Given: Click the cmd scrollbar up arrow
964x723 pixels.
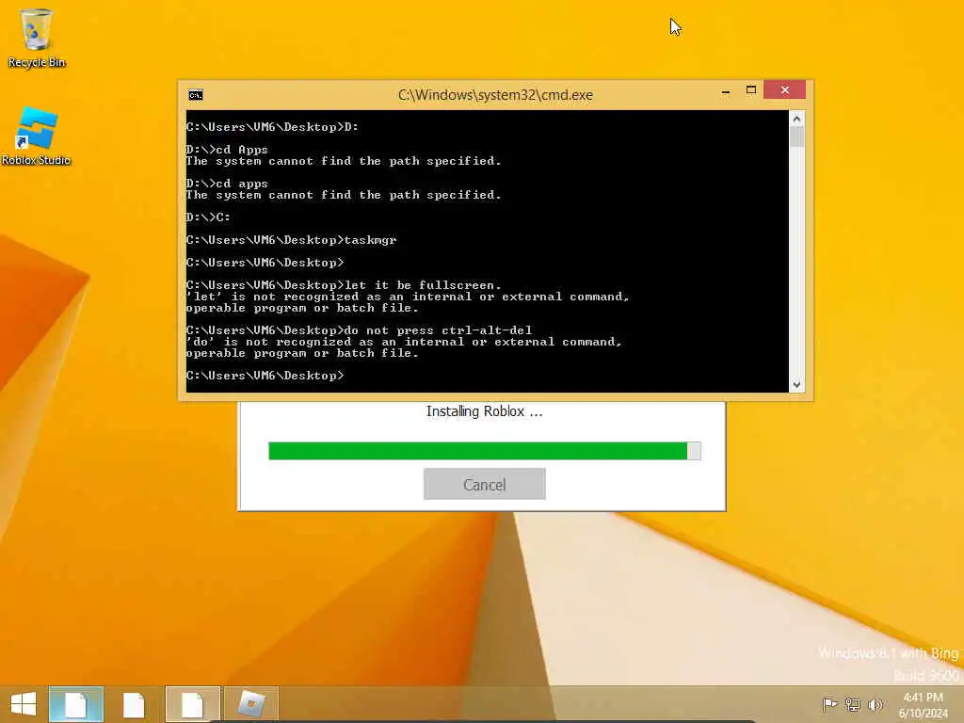Looking at the screenshot, I should click(x=796, y=118).
